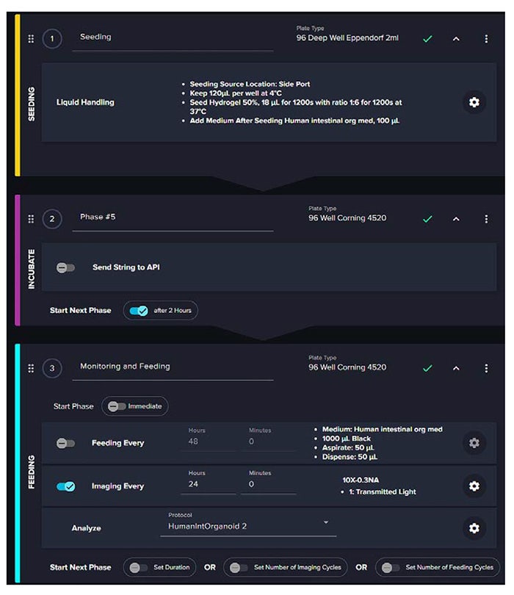Viewport: 514px width, 595px height.
Task: Open the Imaging Every settings gear
Action: (474, 486)
